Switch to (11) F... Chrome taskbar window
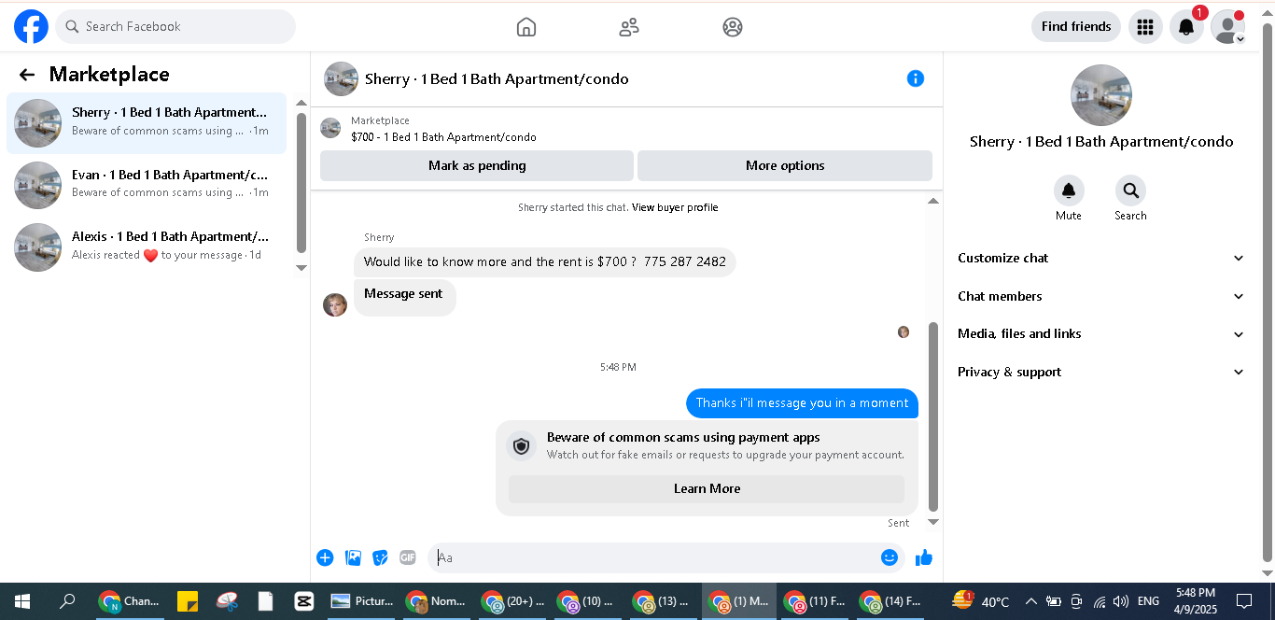Screen dimensions: 1275x620 (x=815, y=601)
